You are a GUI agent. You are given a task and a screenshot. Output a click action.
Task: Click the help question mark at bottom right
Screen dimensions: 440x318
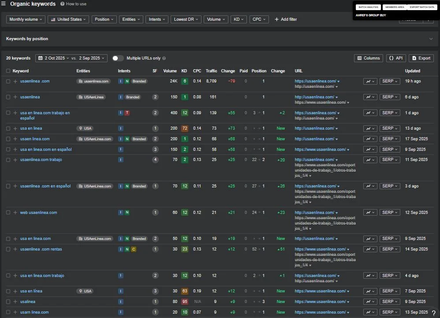click(434, 314)
